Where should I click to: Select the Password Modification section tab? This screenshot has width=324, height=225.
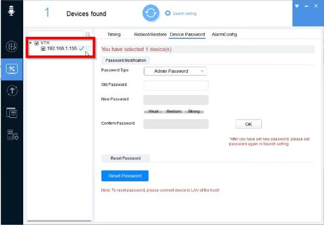125,60
